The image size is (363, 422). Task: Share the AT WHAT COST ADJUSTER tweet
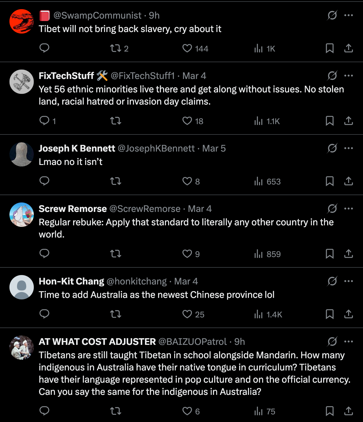point(348,411)
